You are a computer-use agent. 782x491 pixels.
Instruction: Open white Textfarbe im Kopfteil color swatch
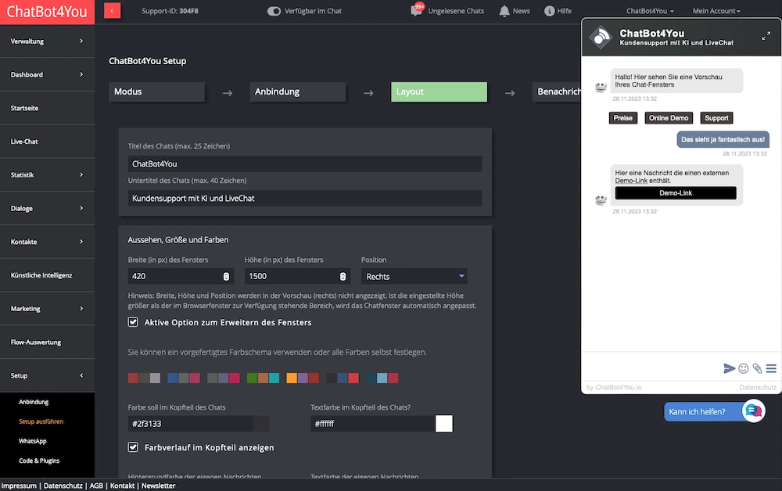pyautogui.click(x=444, y=424)
